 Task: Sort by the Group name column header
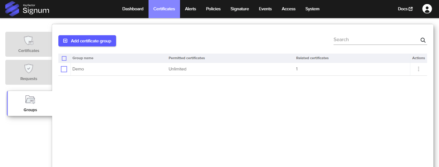(83, 58)
